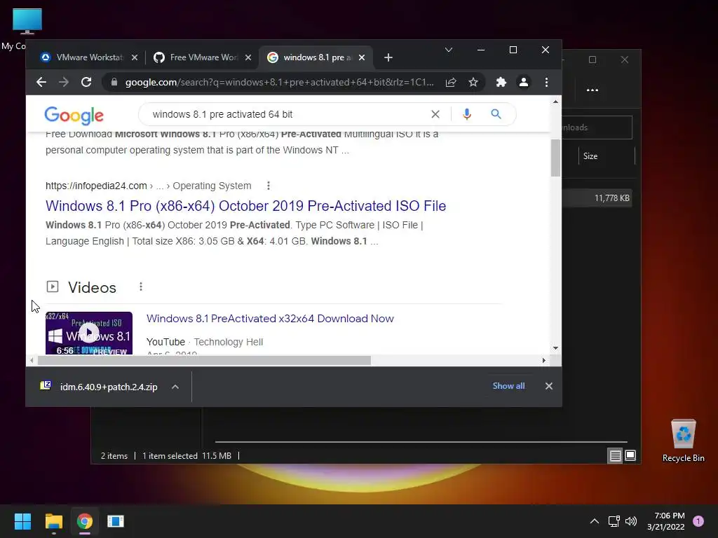
Task: Open the Videos section options dots
Action: click(141, 287)
